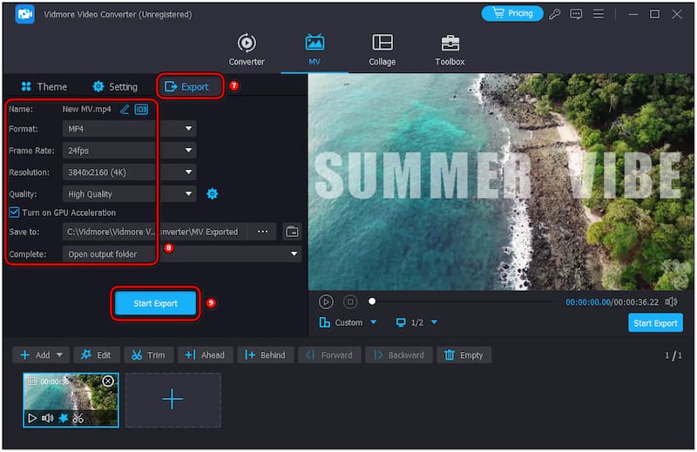The image size is (697, 452).
Task: Click the empty add-clip placeholder with plus
Action: (173, 400)
